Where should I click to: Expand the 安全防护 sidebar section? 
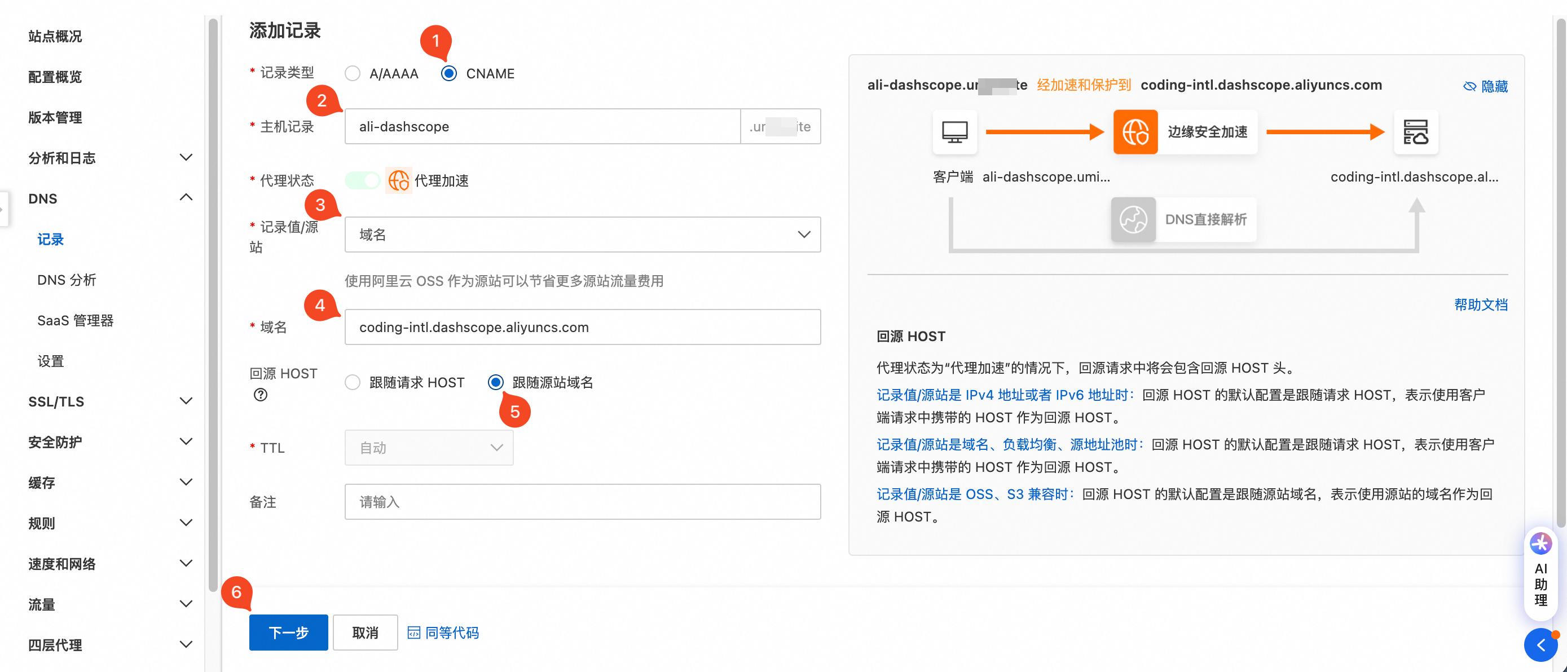click(x=186, y=442)
